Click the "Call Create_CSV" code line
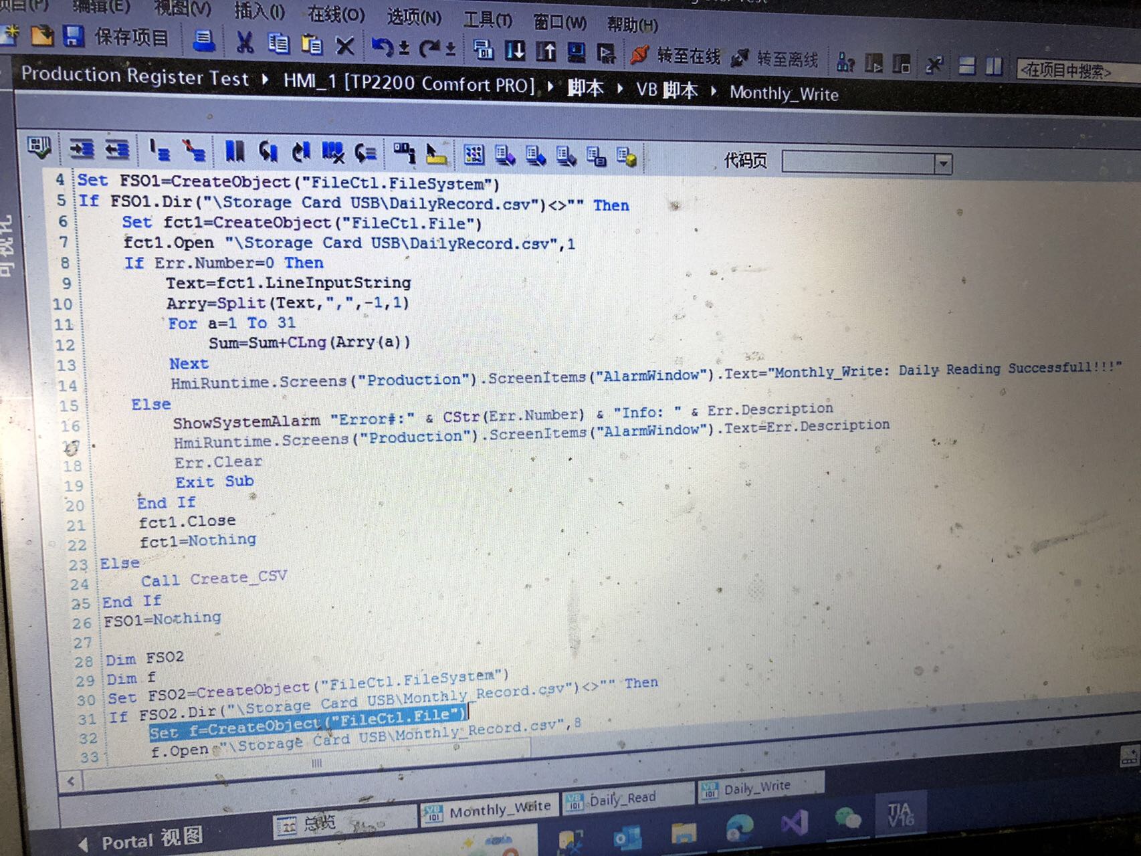Screen dimensions: 1141x856 coord(214,579)
